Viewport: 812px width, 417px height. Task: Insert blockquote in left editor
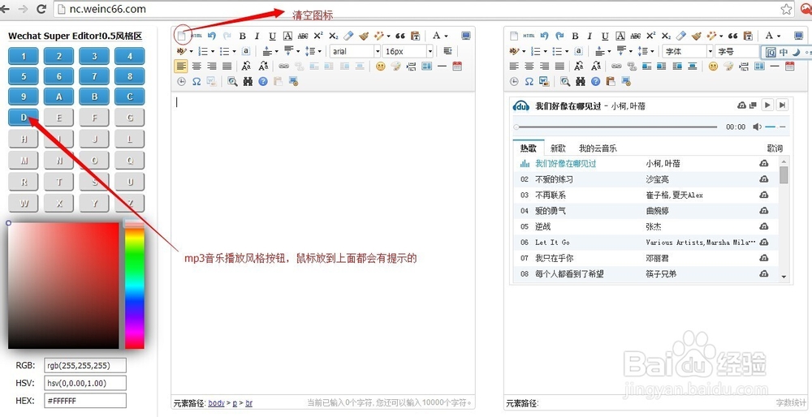click(400, 37)
